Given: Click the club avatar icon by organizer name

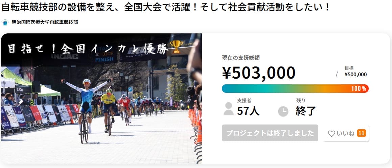Looking at the screenshot, I should pyautogui.click(x=5, y=22).
